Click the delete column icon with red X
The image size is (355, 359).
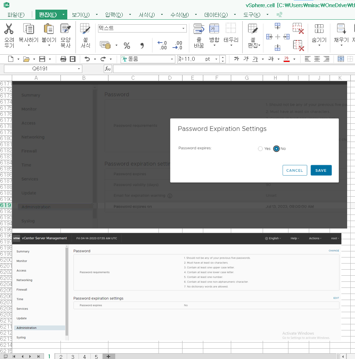coord(298,45)
